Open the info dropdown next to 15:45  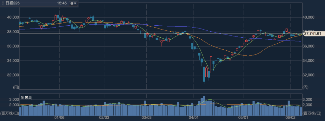(73, 3)
